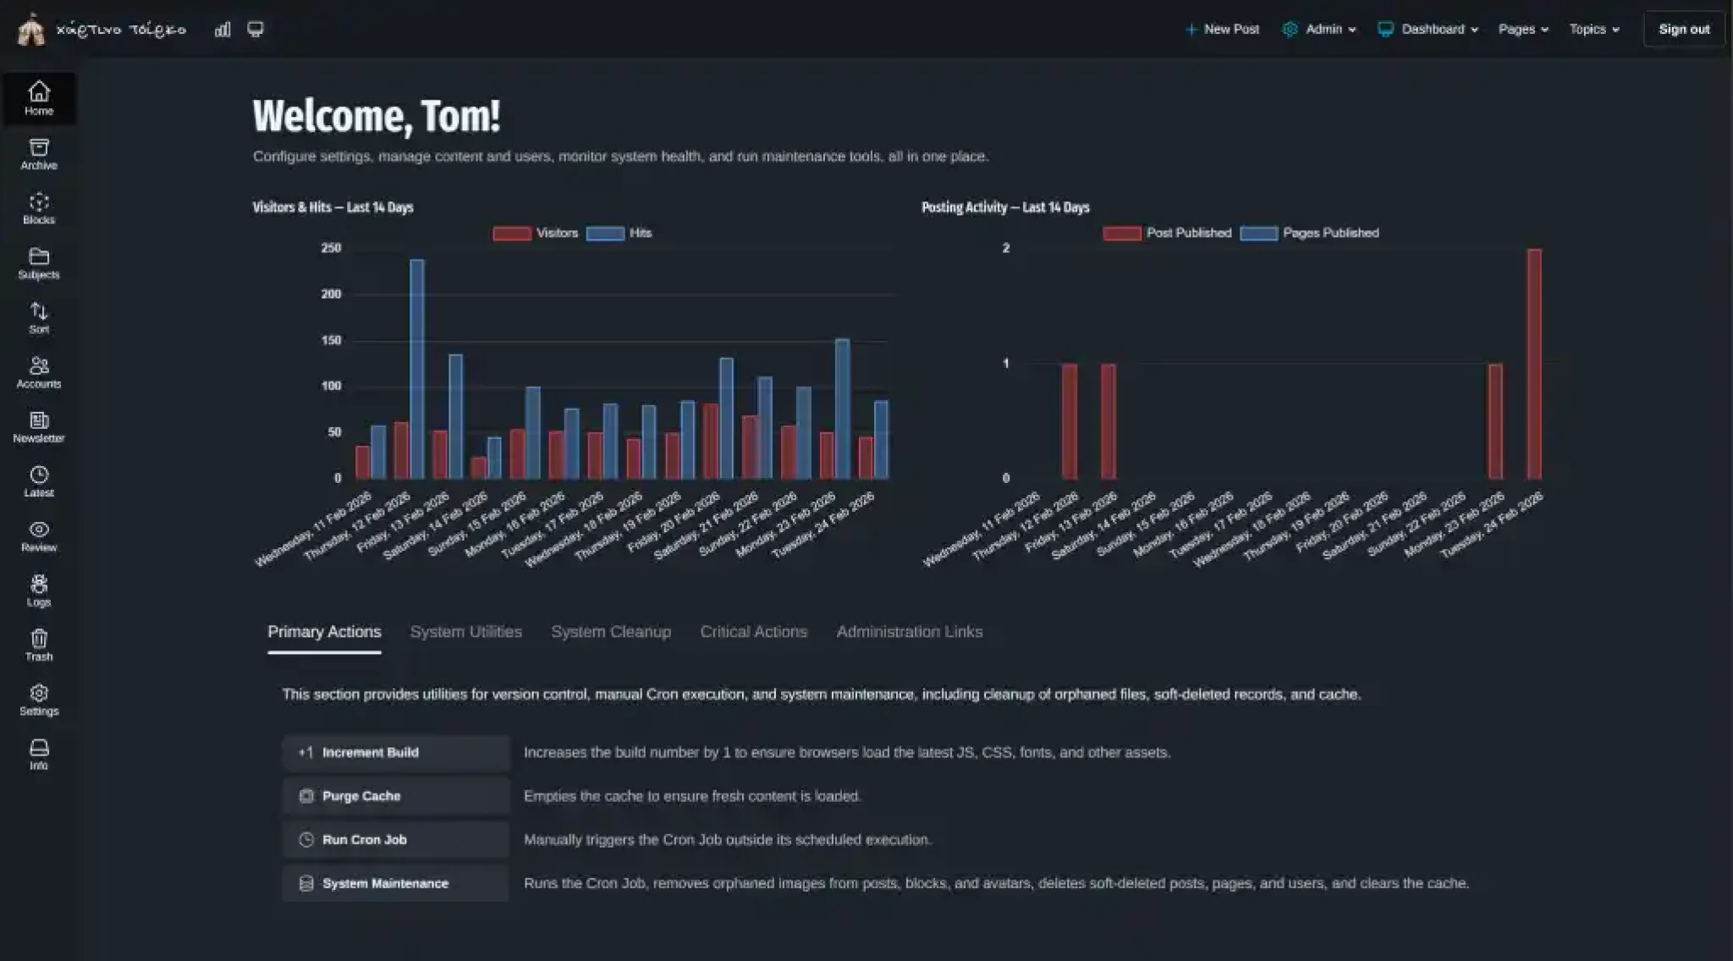
Task: Click the blue Hits legend swatch
Action: 605,233
